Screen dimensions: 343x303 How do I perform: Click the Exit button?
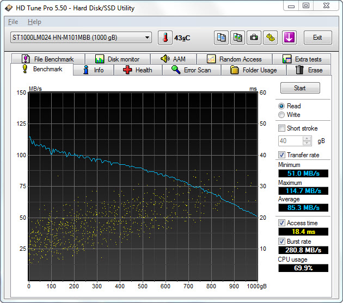click(x=317, y=38)
